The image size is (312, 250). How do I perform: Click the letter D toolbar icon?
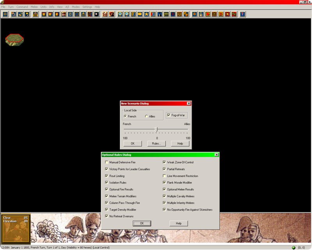tap(221, 14)
